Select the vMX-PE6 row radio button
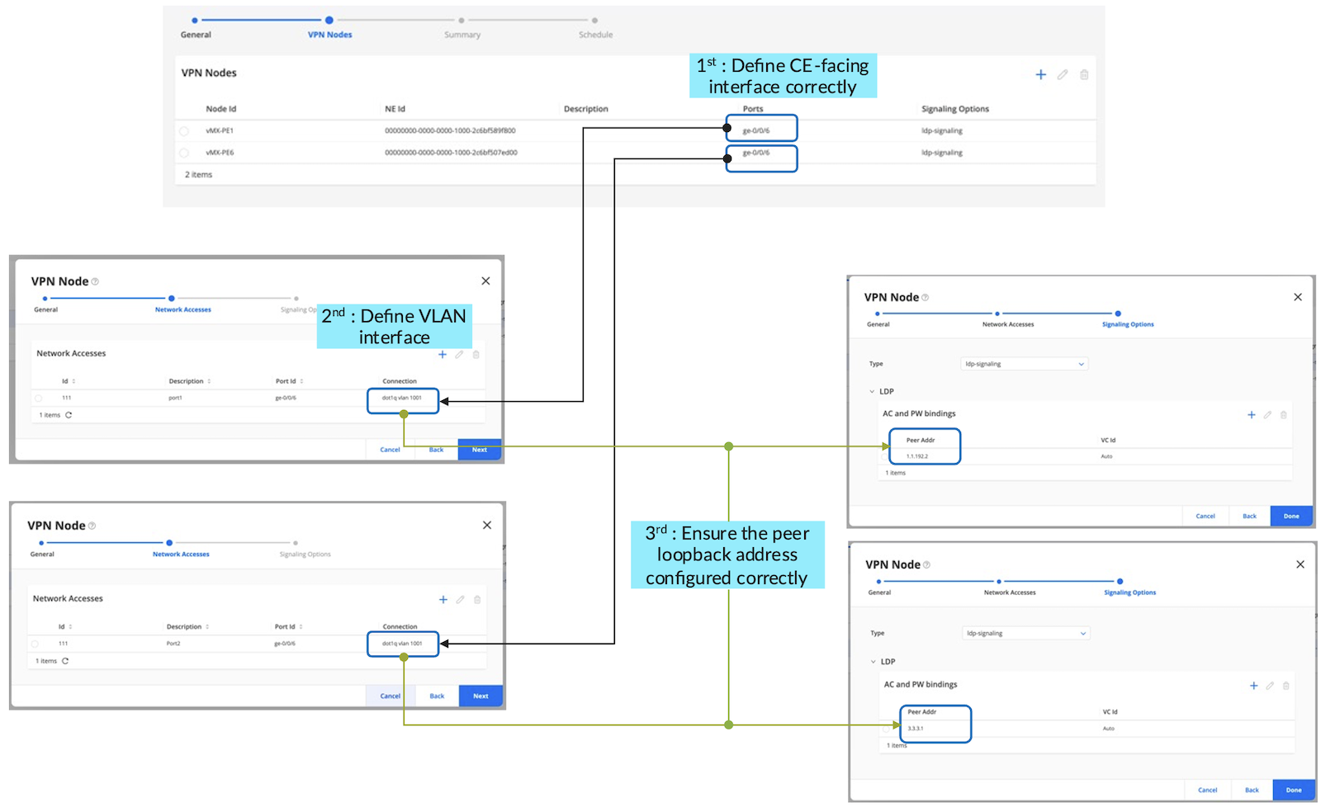Screen dimensions: 1321x807 (x=184, y=153)
